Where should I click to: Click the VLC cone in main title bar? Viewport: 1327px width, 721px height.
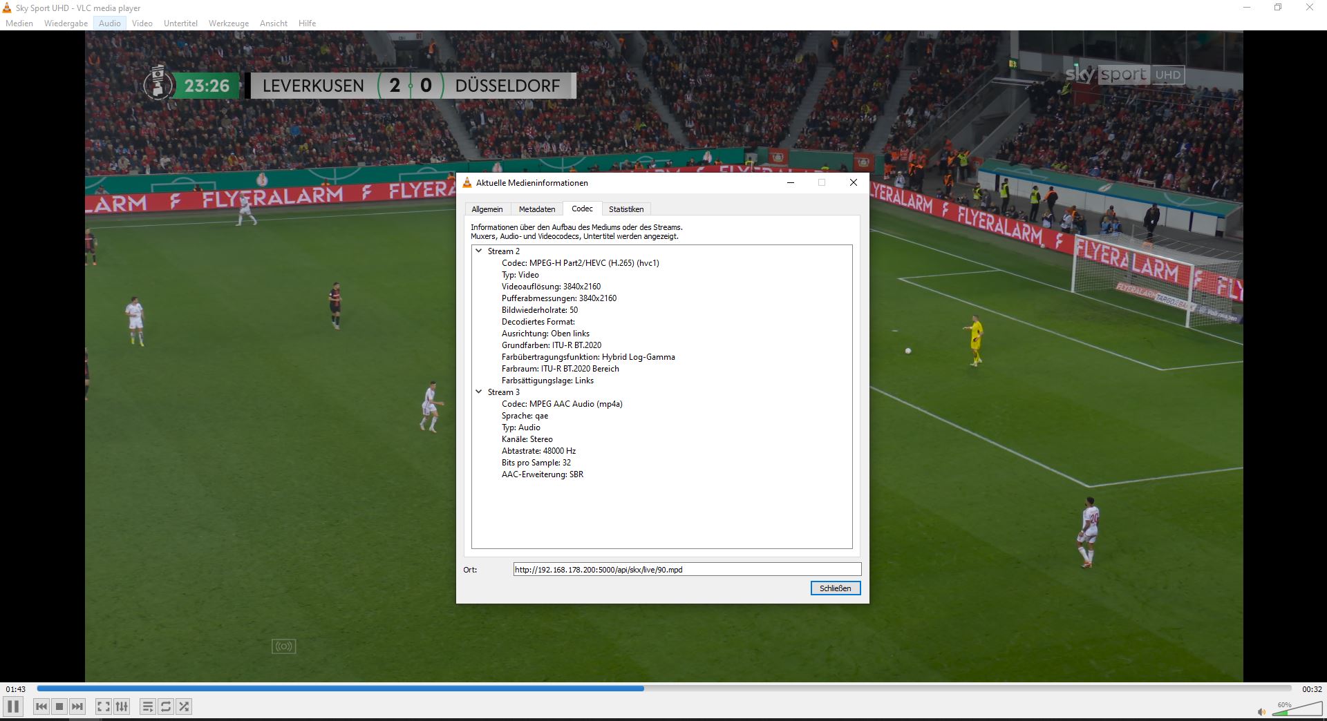point(7,8)
